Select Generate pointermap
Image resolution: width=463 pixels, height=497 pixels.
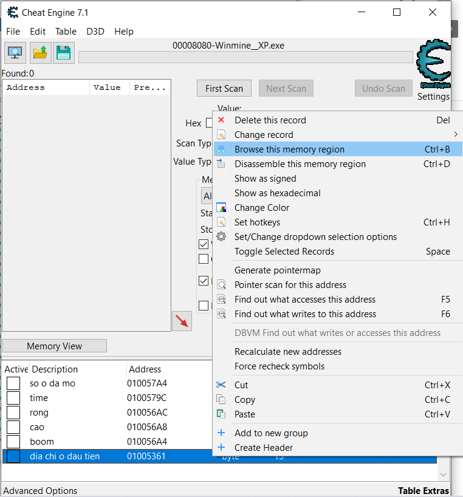[x=338, y=270]
